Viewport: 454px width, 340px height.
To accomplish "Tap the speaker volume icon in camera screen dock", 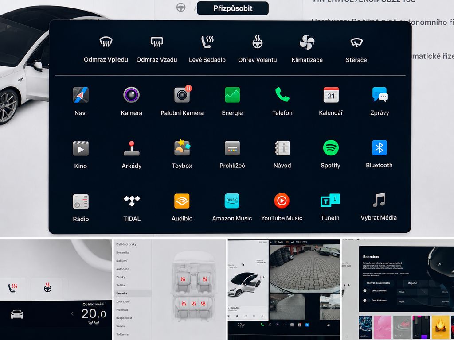I will tap(328, 325).
